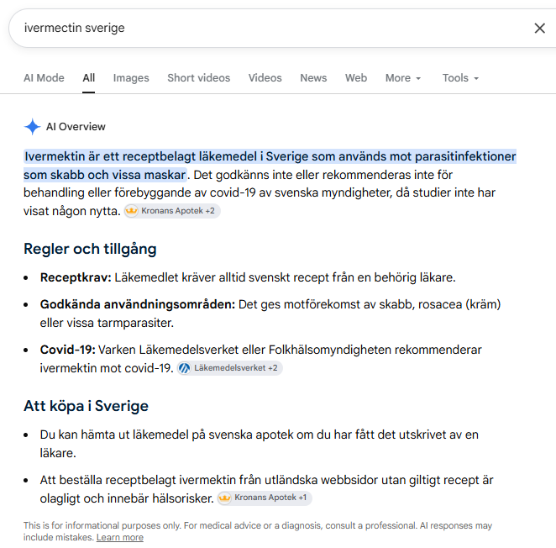The image size is (556, 548).
Task: Open the 'Kronans Apotek +2' source chip
Action: 172,211
